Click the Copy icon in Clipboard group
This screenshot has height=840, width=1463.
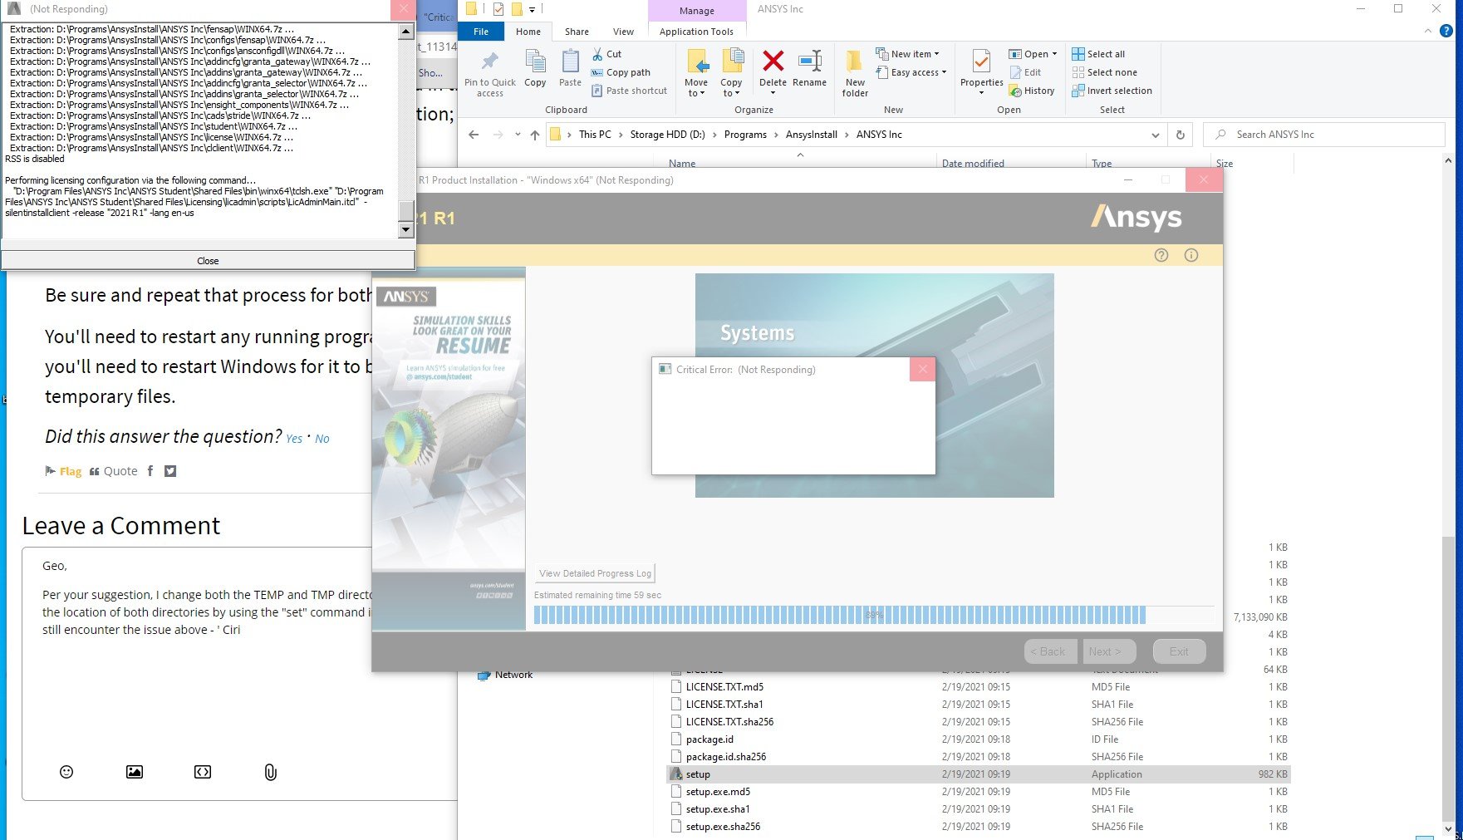pos(535,61)
